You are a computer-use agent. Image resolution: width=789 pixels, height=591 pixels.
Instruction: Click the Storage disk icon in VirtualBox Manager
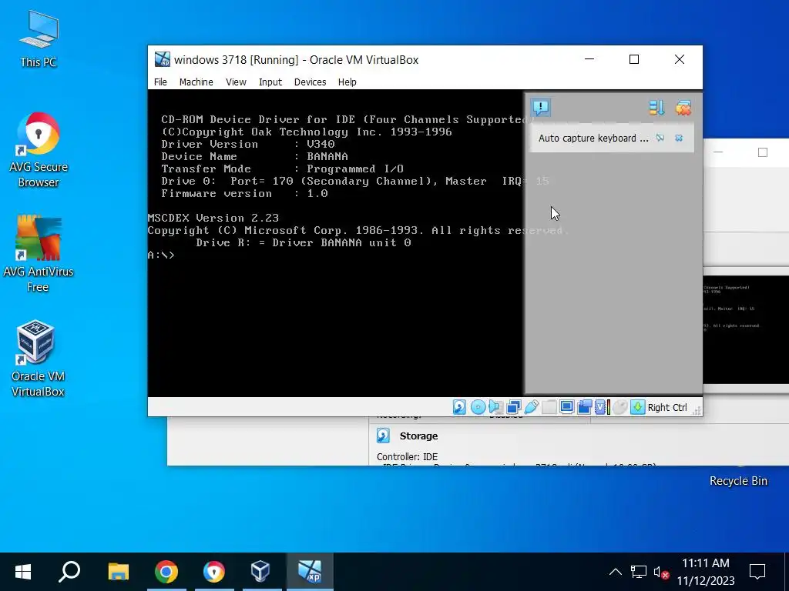(383, 436)
